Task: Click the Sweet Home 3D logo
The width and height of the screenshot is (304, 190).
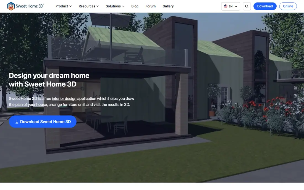Action: 25,6
